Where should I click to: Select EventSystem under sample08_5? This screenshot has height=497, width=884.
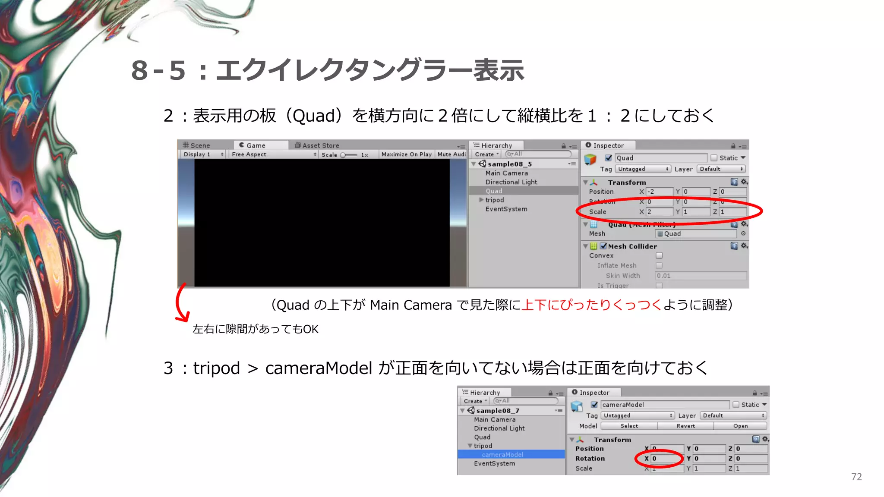click(x=506, y=209)
